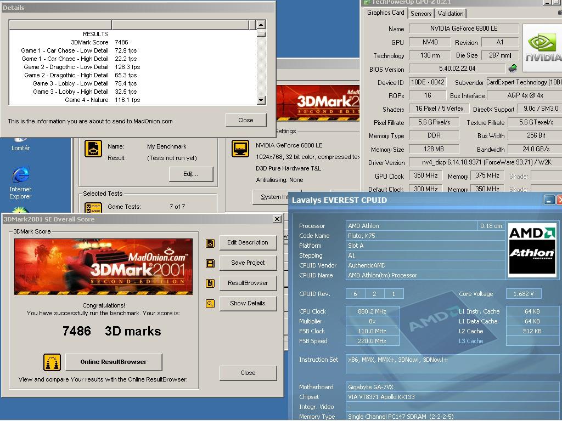
Task: Click the Device ID 10DE - 0042 field
Action: (x=427, y=82)
